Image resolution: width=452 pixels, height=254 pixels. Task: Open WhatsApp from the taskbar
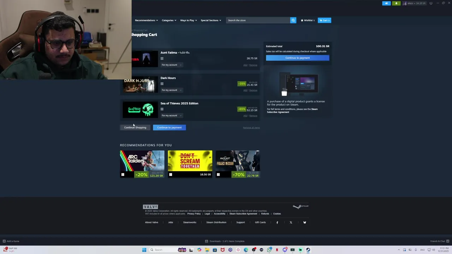click(269, 250)
